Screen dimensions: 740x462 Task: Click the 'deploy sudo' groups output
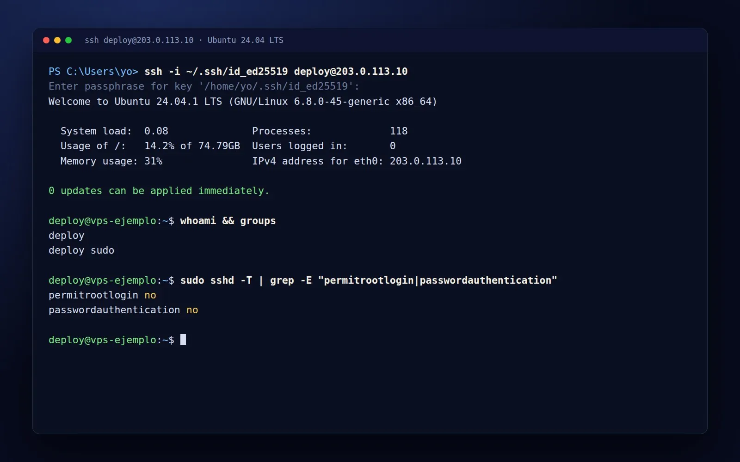click(81, 250)
